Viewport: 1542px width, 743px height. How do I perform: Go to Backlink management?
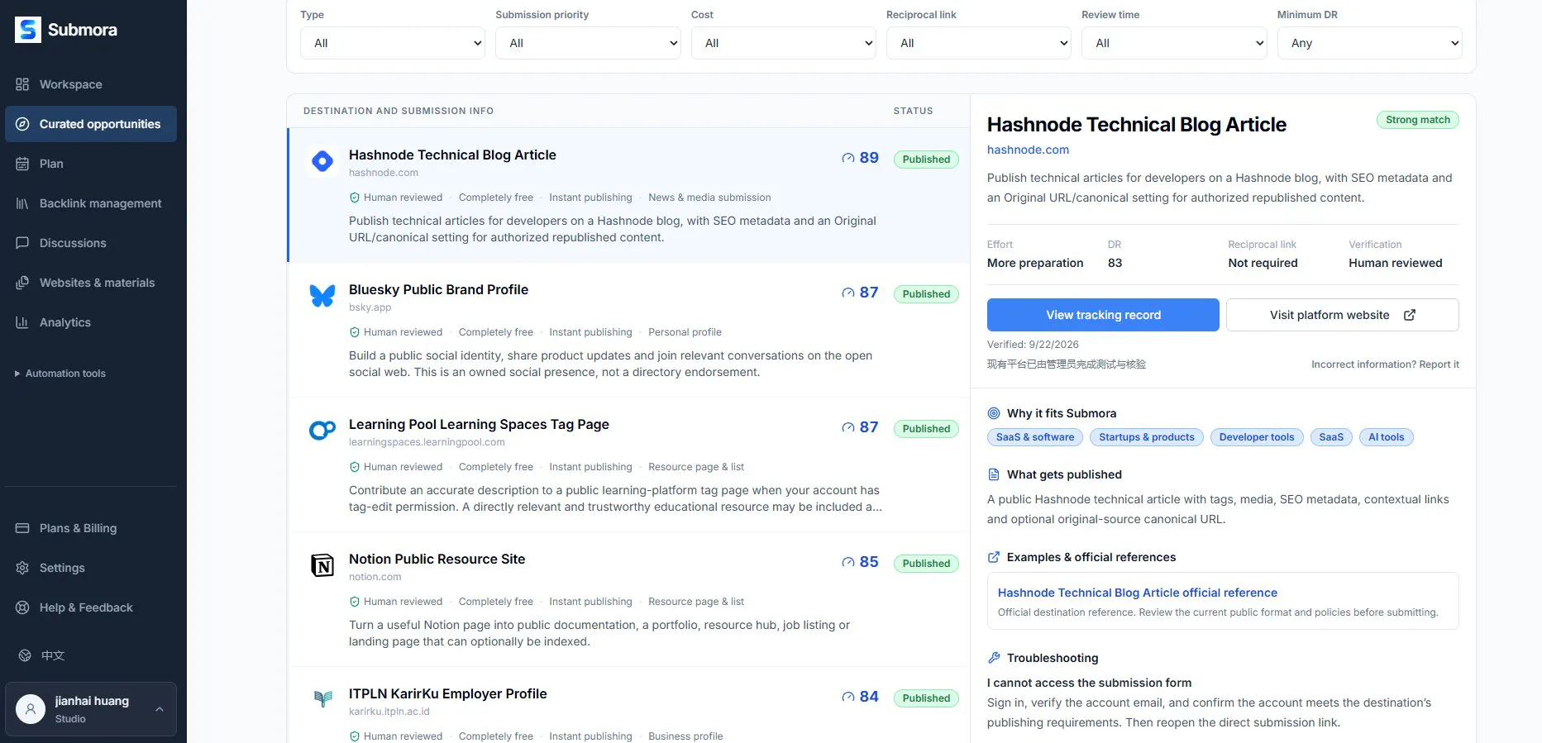91,203
